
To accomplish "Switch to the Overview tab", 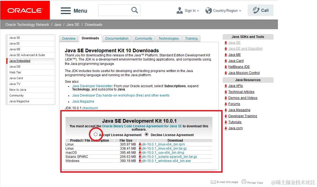I will click(69, 38).
